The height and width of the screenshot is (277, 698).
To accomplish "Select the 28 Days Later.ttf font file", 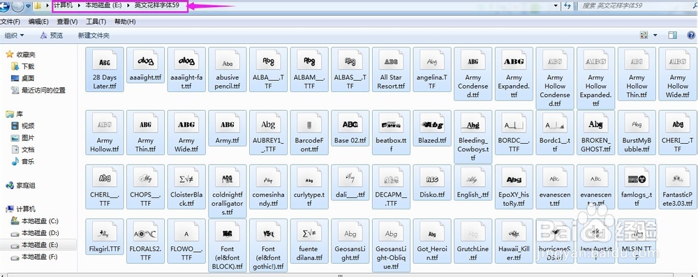I will pos(105,70).
